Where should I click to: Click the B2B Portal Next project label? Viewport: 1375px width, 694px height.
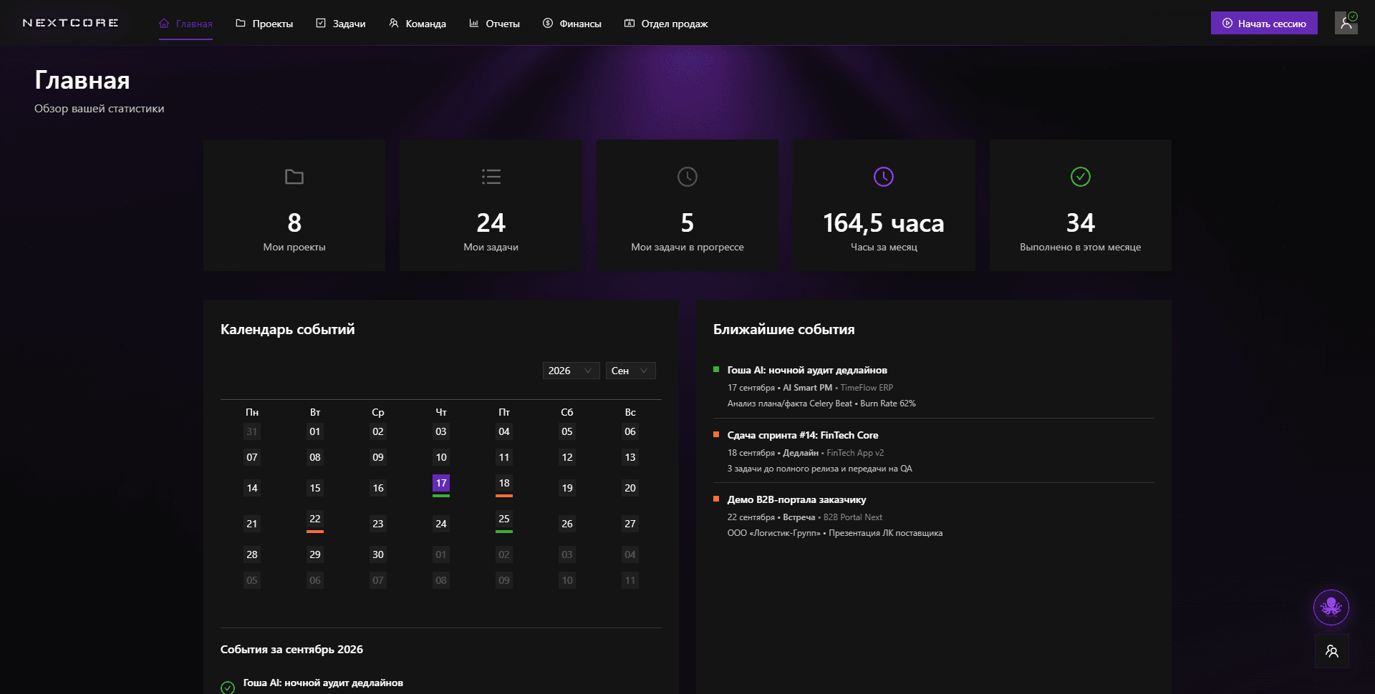pyautogui.click(x=853, y=517)
